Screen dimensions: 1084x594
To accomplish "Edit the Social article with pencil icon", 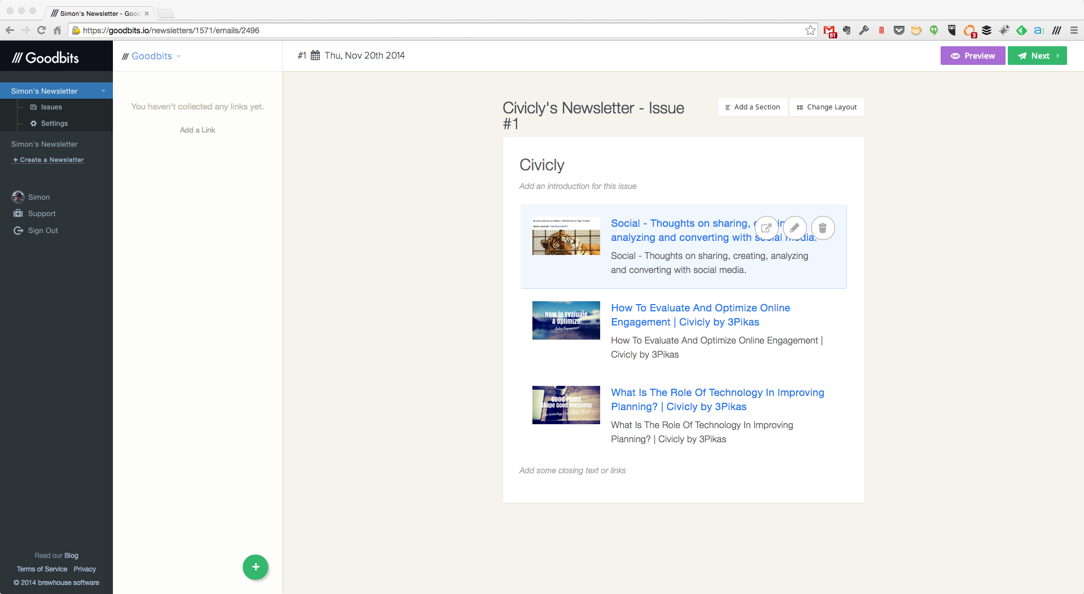I will pyautogui.click(x=794, y=228).
